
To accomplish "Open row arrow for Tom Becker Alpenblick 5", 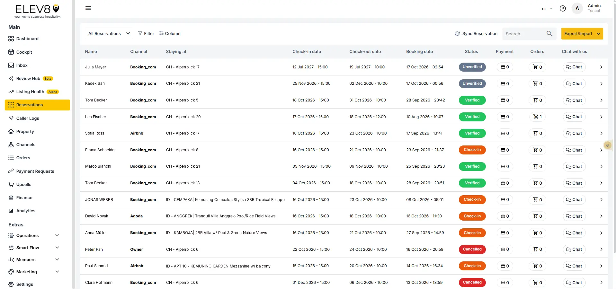I will (601, 100).
